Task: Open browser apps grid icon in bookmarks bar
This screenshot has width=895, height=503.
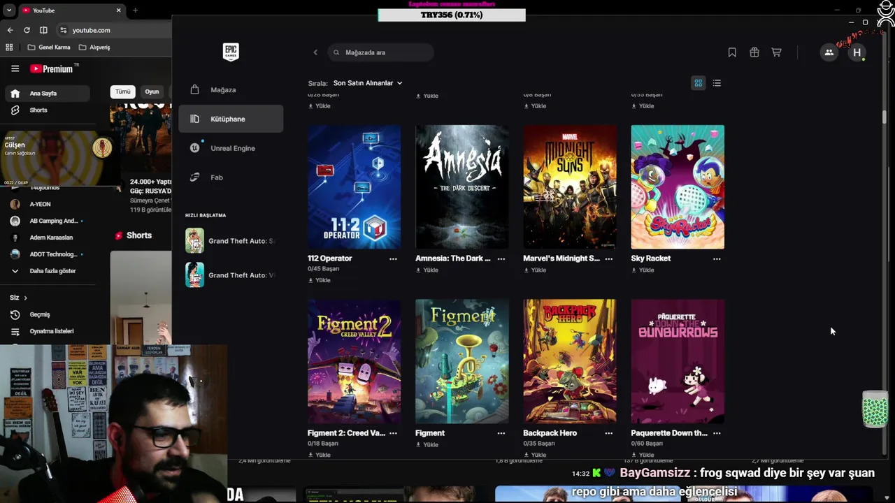Action: tap(9, 48)
